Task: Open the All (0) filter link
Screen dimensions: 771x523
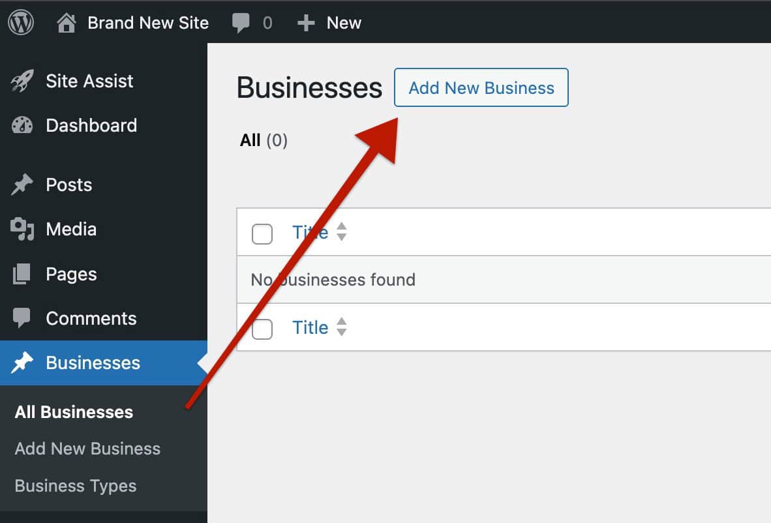Action: [x=264, y=140]
